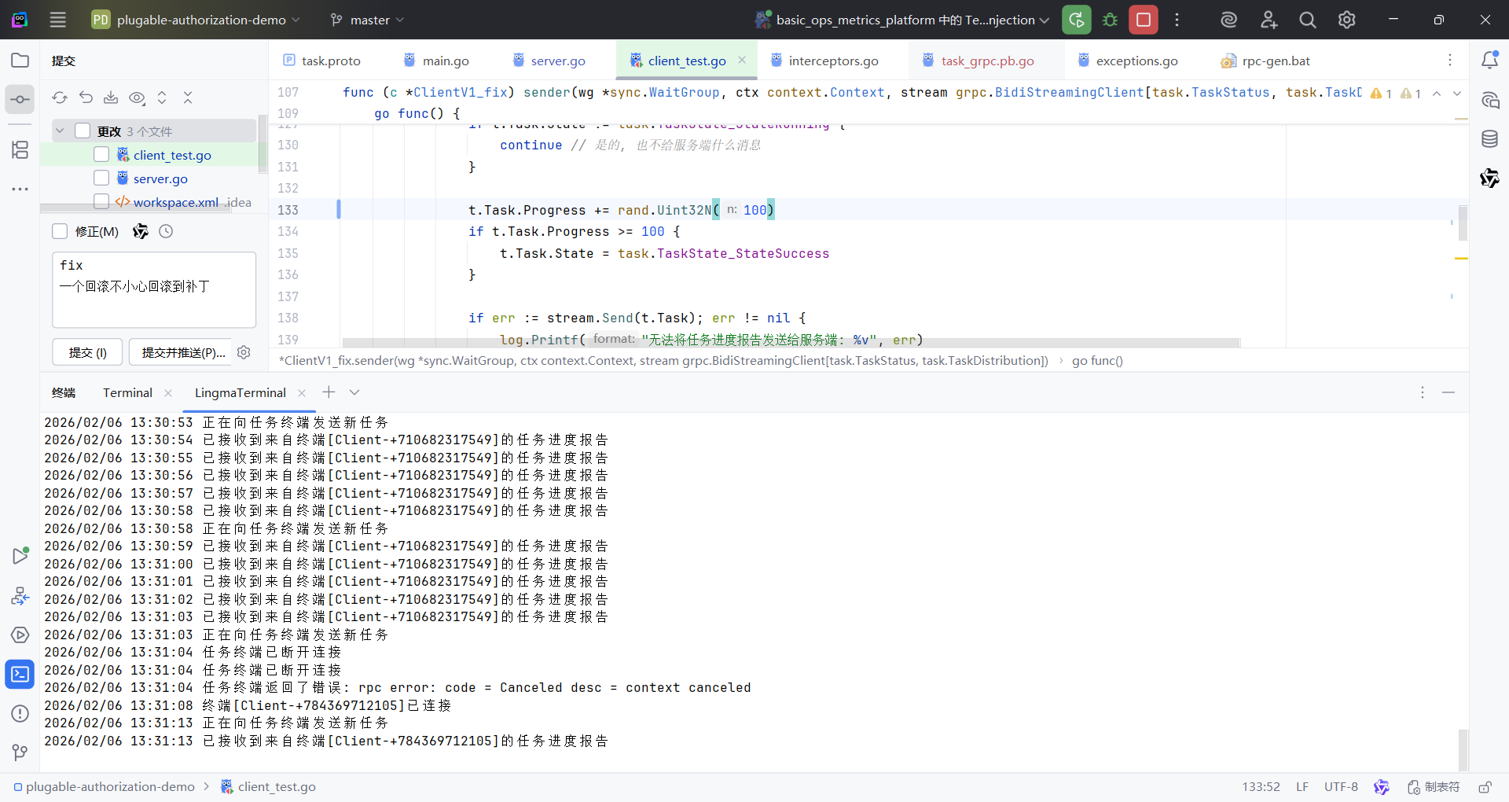
Task: Click the Debug bug icon
Action: 1110,20
